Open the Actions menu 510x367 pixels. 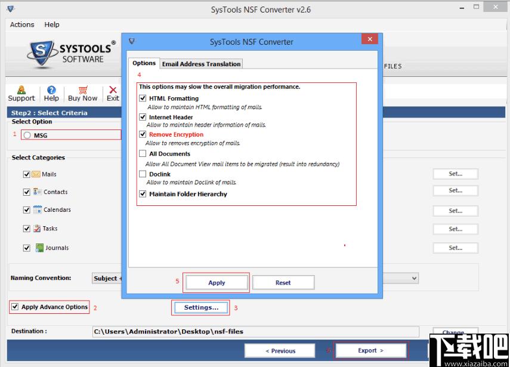click(22, 24)
